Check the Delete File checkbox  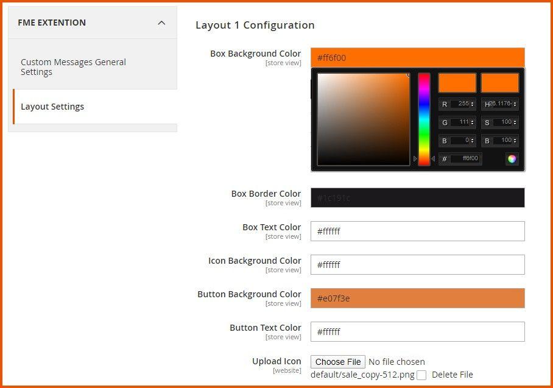pyautogui.click(x=421, y=375)
